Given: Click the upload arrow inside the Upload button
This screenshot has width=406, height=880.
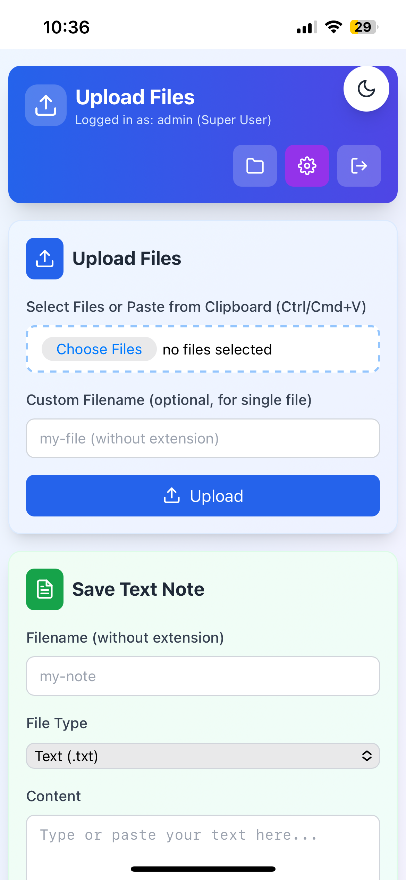Looking at the screenshot, I should click(172, 496).
